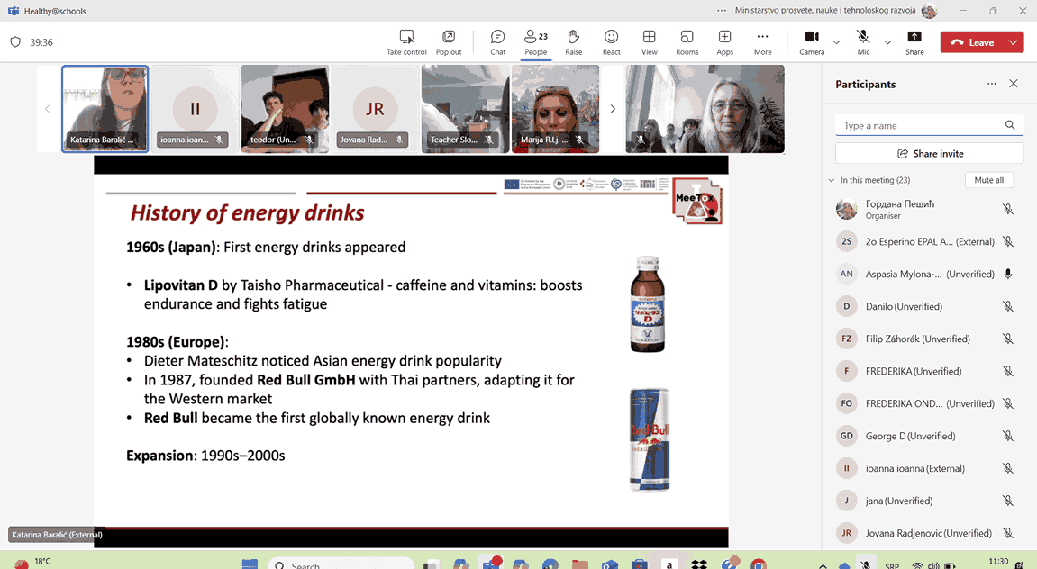The width and height of the screenshot is (1037, 569).
Task: Click the Wi-Fi icon in the system tray
Action: [x=917, y=565]
